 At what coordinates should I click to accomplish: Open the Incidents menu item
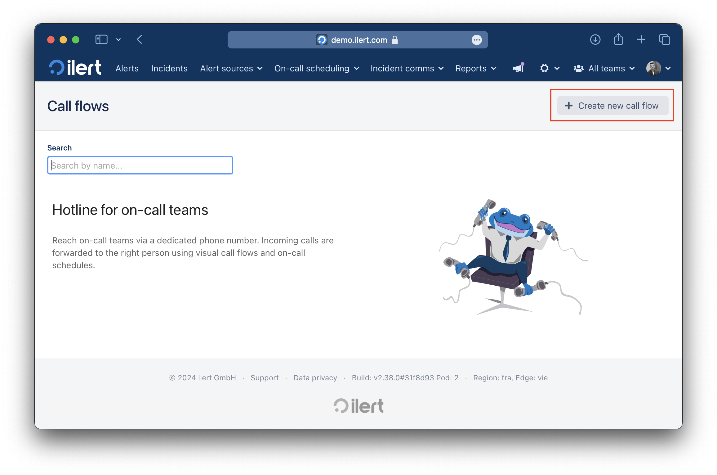click(x=169, y=68)
